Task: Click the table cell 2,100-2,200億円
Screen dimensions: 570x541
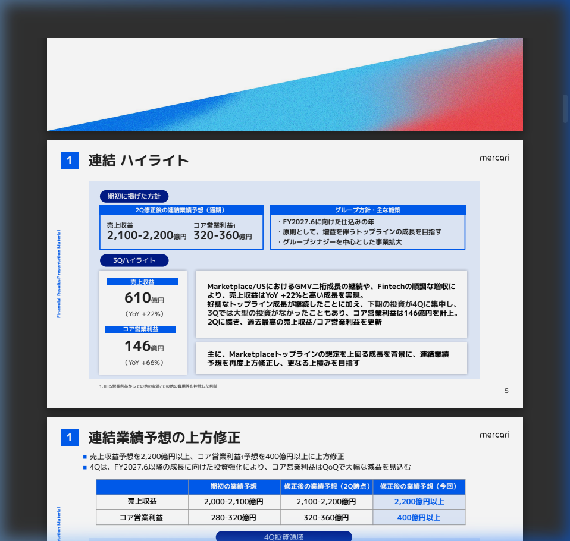Action: [327, 502]
